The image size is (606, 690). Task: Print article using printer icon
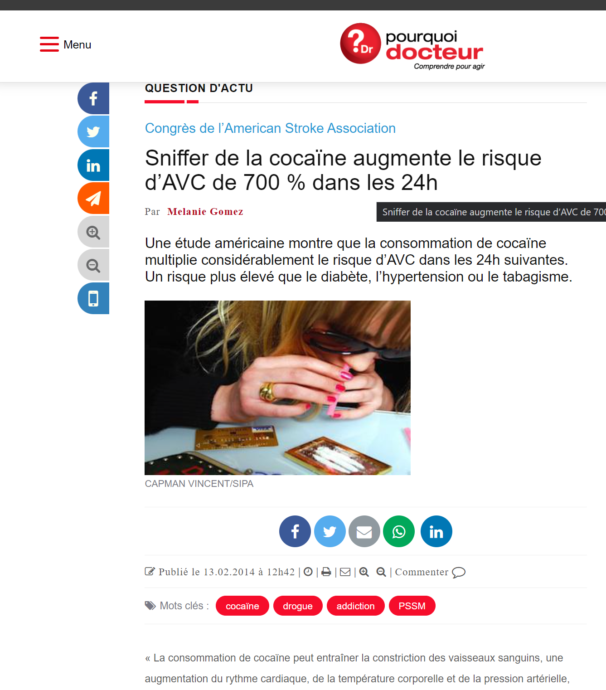[x=326, y=572]
